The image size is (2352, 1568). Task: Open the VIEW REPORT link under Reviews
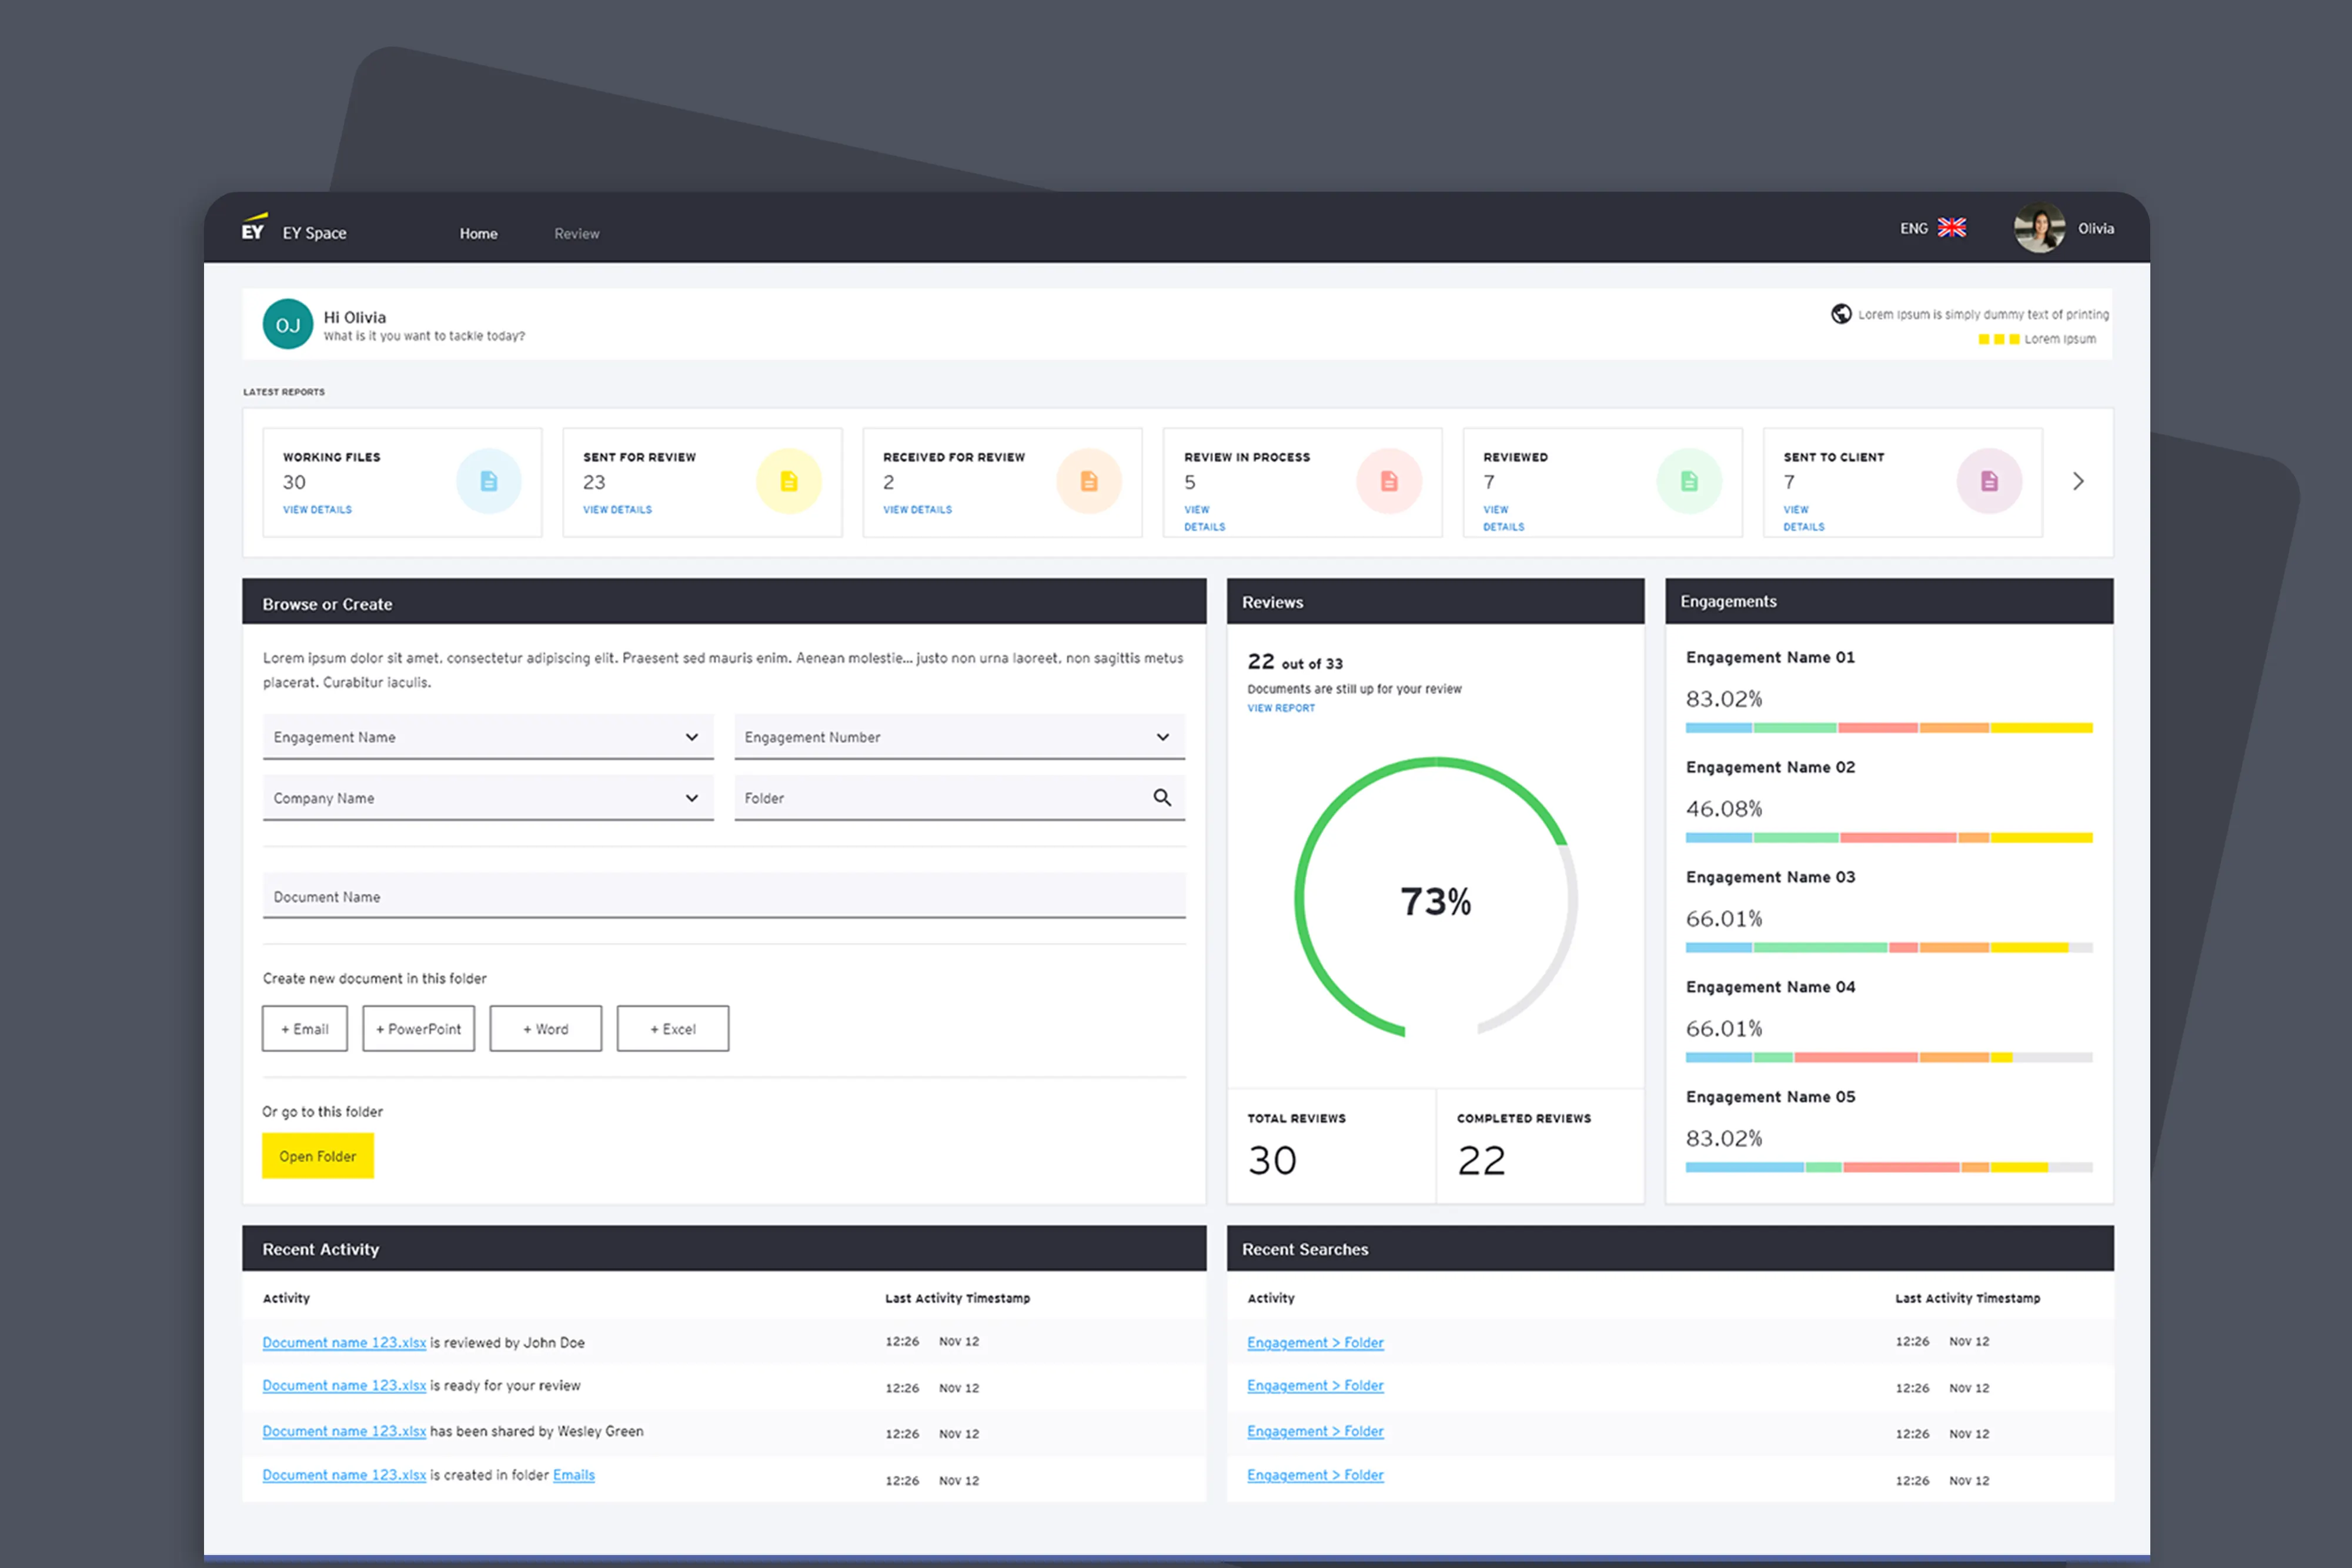coord(1280,708)
